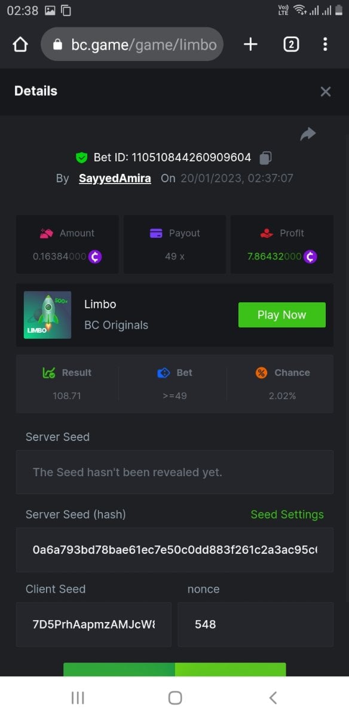
Task: Tap the currency coin icon beside Profit
Action: (x=310, y=256)
